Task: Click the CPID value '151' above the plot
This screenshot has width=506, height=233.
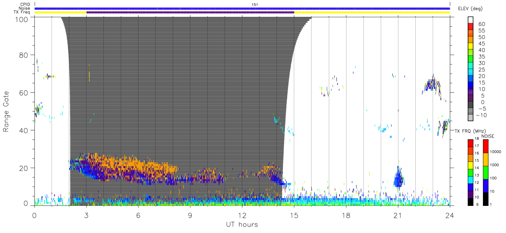Action: tap(255, 5)
